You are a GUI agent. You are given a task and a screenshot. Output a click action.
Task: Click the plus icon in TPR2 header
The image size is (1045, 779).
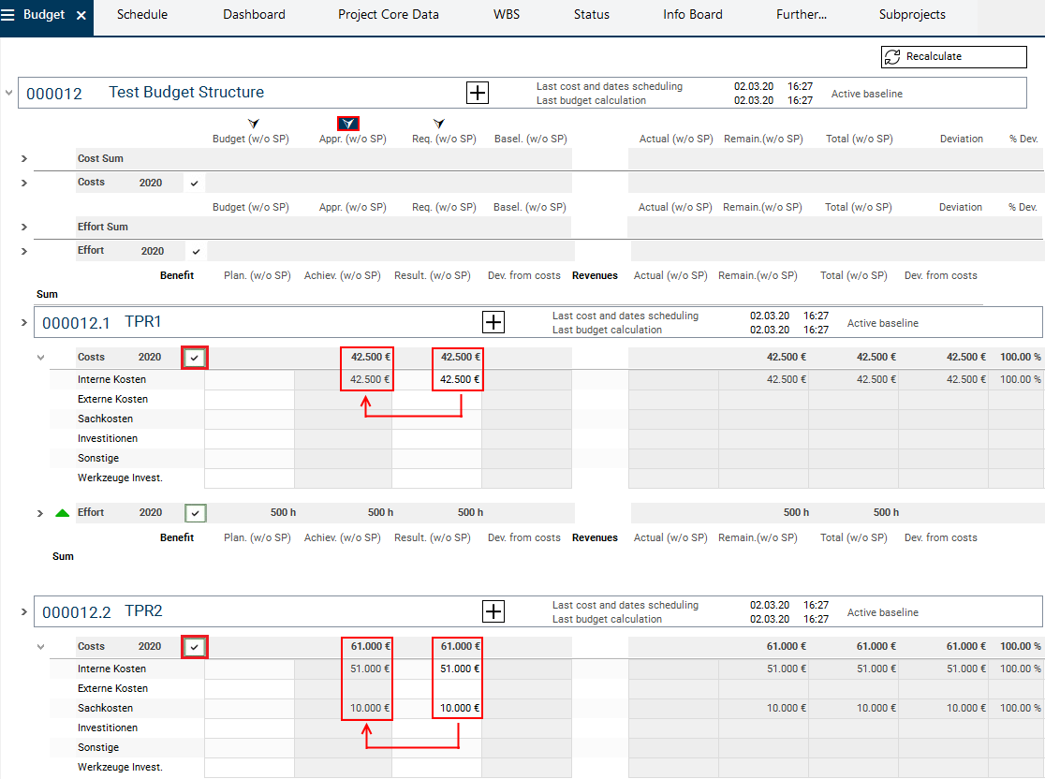click(x=493, y=612)
